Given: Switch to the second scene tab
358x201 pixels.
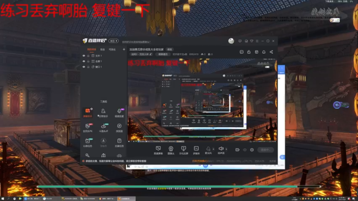Looking at the screenshot, I should (x=102, y=50).
